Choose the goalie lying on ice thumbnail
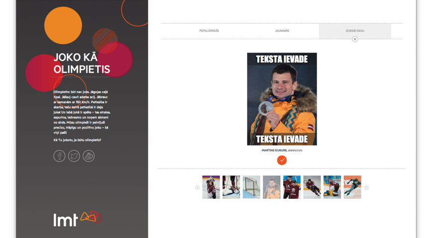The image size is (433, 238). click(x=231, y=187)
